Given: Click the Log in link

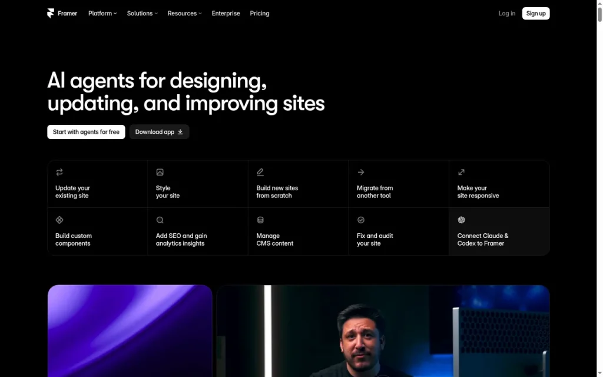Looking at the screenshot, I should (x=507, y=13).
